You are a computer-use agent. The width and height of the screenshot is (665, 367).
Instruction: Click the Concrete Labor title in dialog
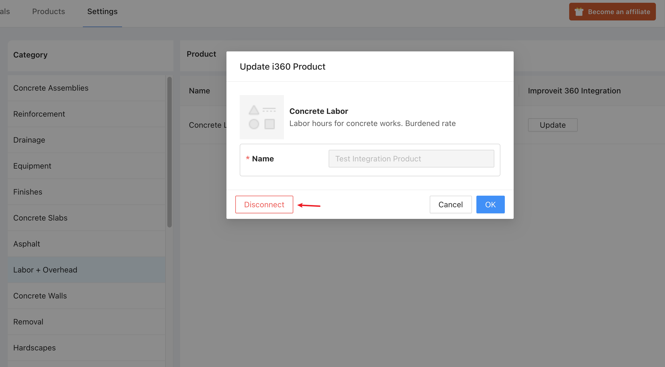click(x=319, y=111)
